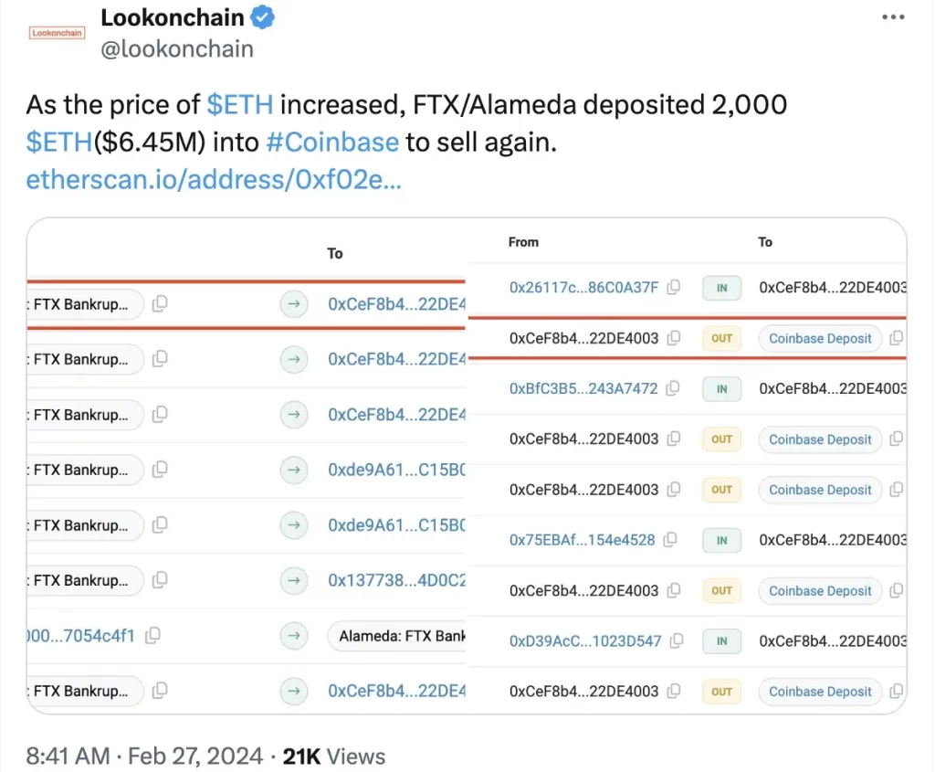
Task: Click the first Coinbase Deposit label
Action: [820, 338]
